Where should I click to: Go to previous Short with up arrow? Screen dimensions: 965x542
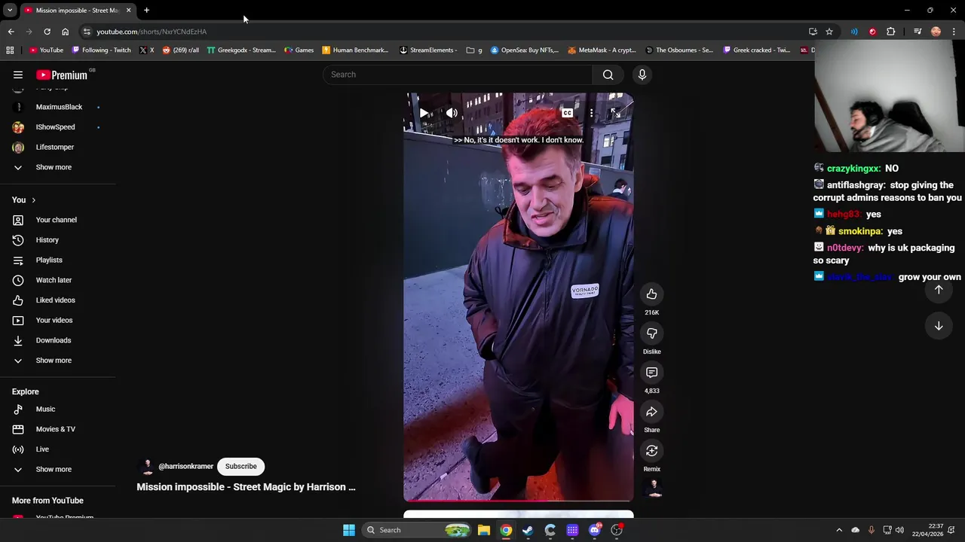939,290
